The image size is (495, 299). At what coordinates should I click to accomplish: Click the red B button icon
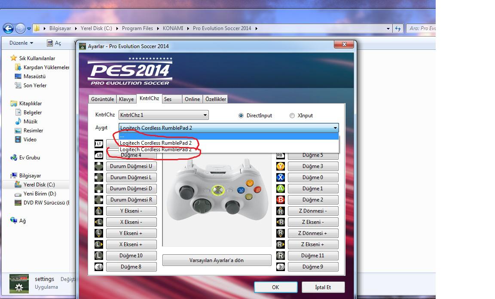click(x=280, y=199)
